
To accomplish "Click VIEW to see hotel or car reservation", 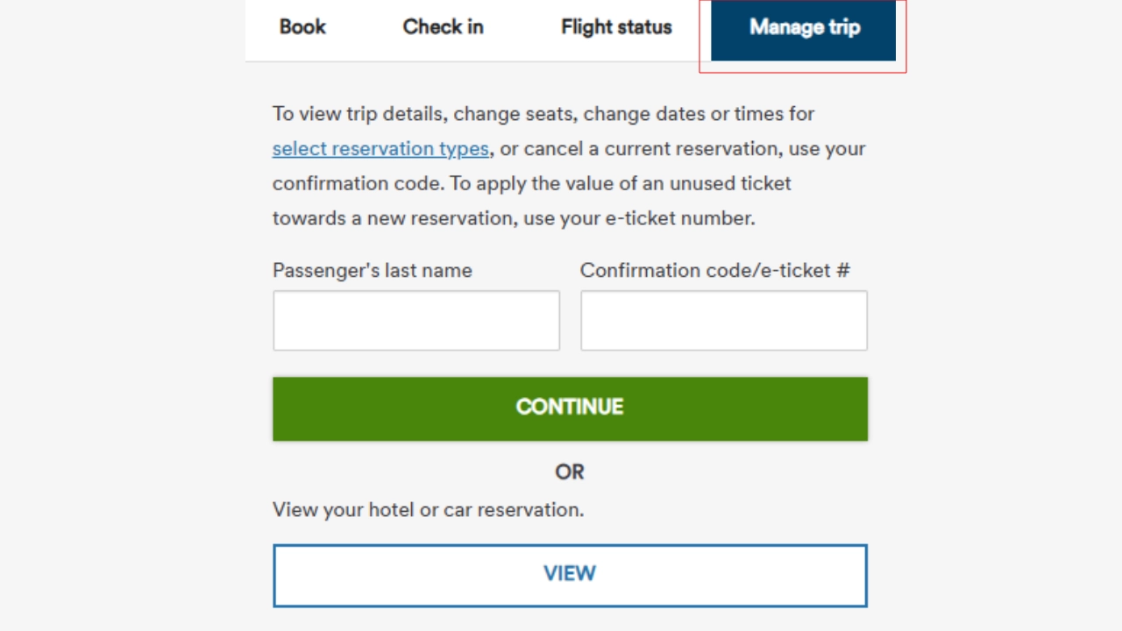I will point(570,574).
